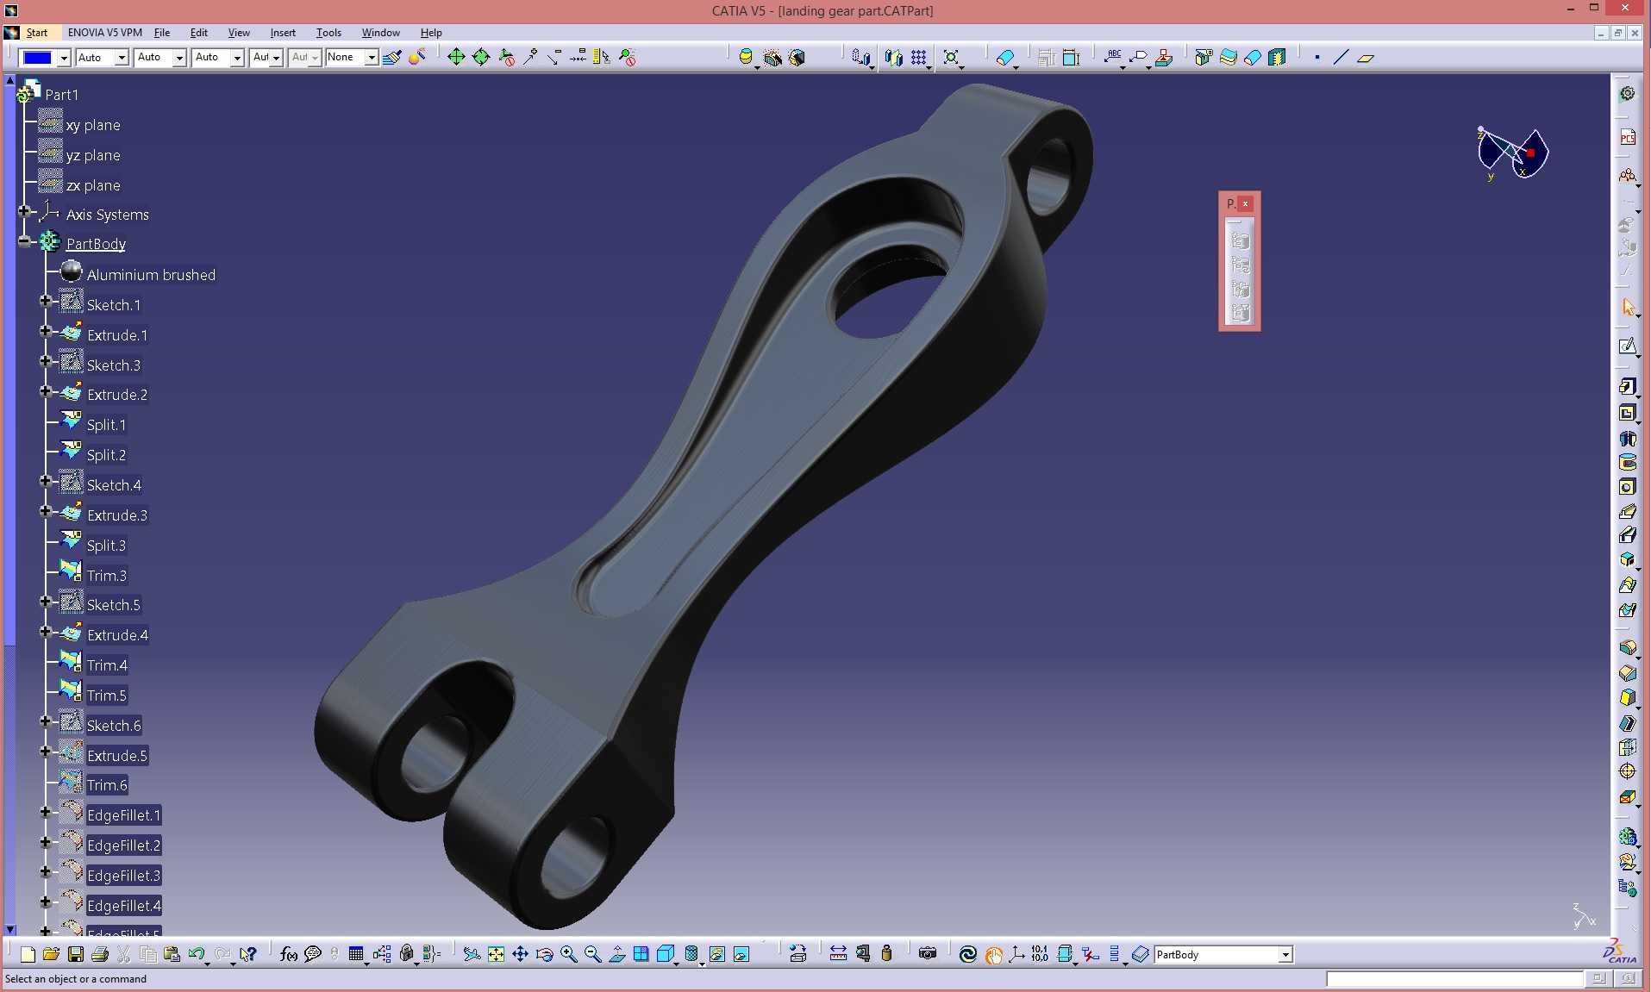Click the tree scroll down arrow
Screen dimensions: 1651x992
coord(10,930)
